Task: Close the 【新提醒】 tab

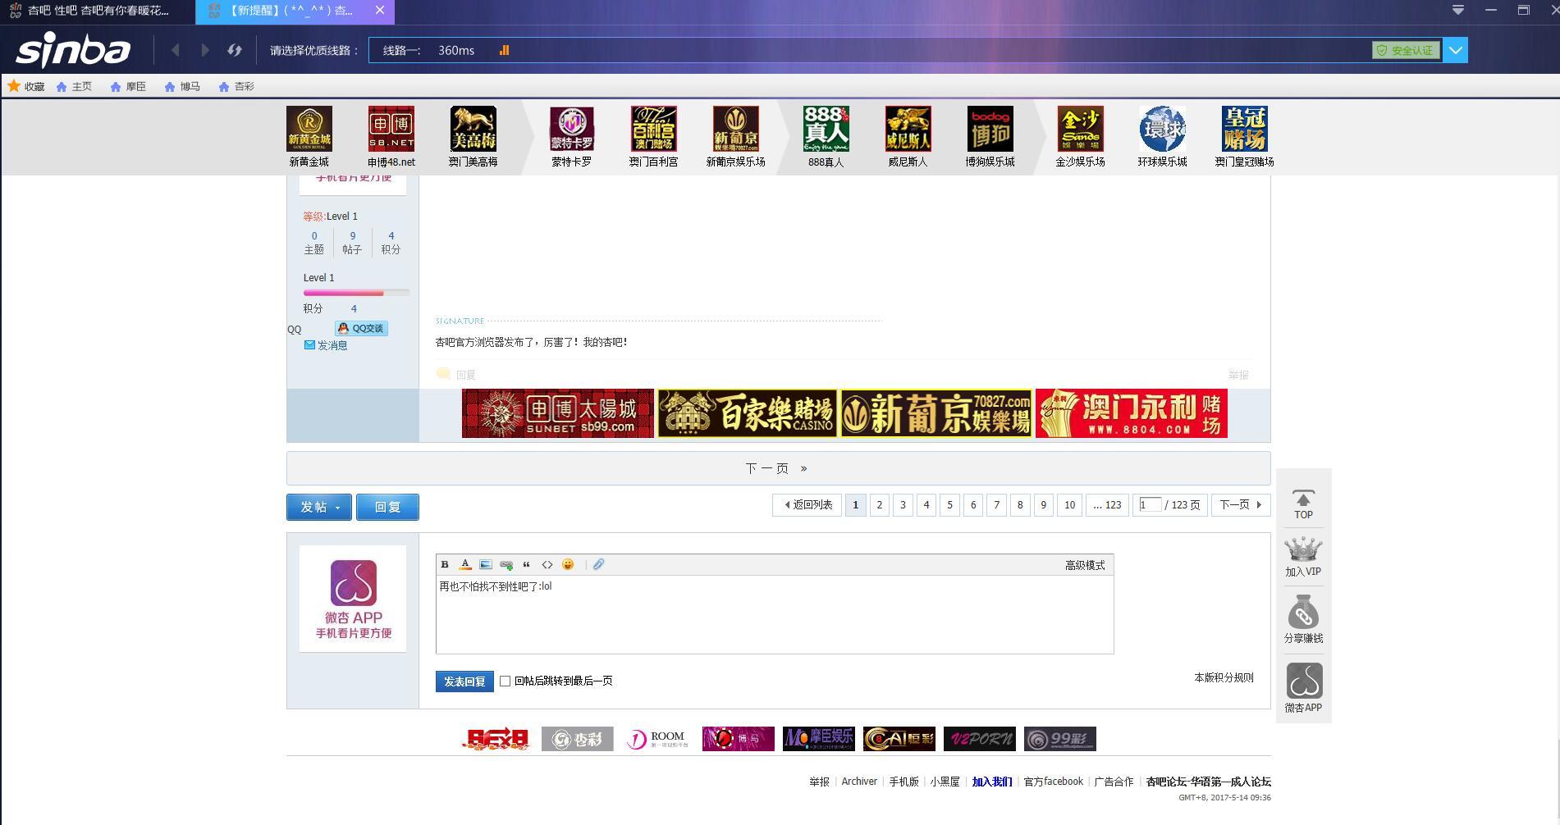Action: pyautogui.click(x=379, y=10)
